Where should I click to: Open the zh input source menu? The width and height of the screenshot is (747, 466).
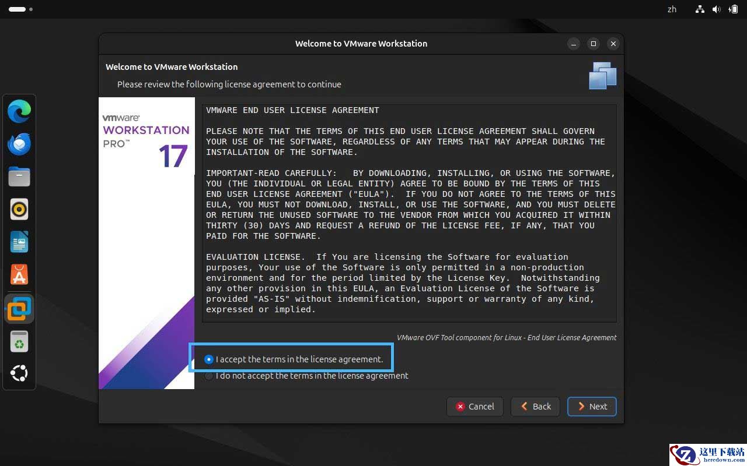pos(672,9)
